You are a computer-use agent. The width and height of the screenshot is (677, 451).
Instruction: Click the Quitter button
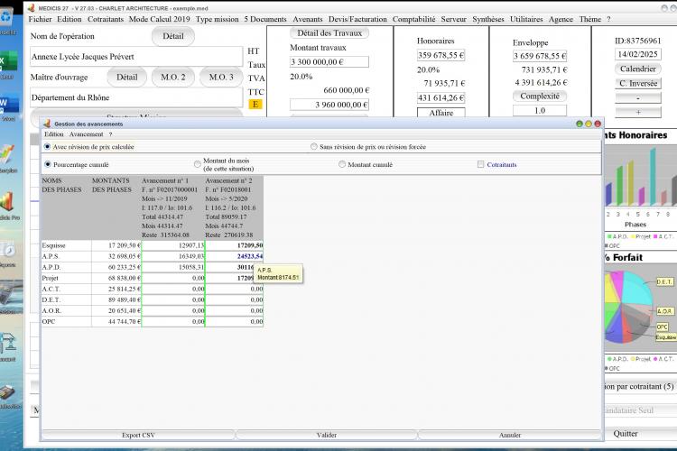[626, 434]
